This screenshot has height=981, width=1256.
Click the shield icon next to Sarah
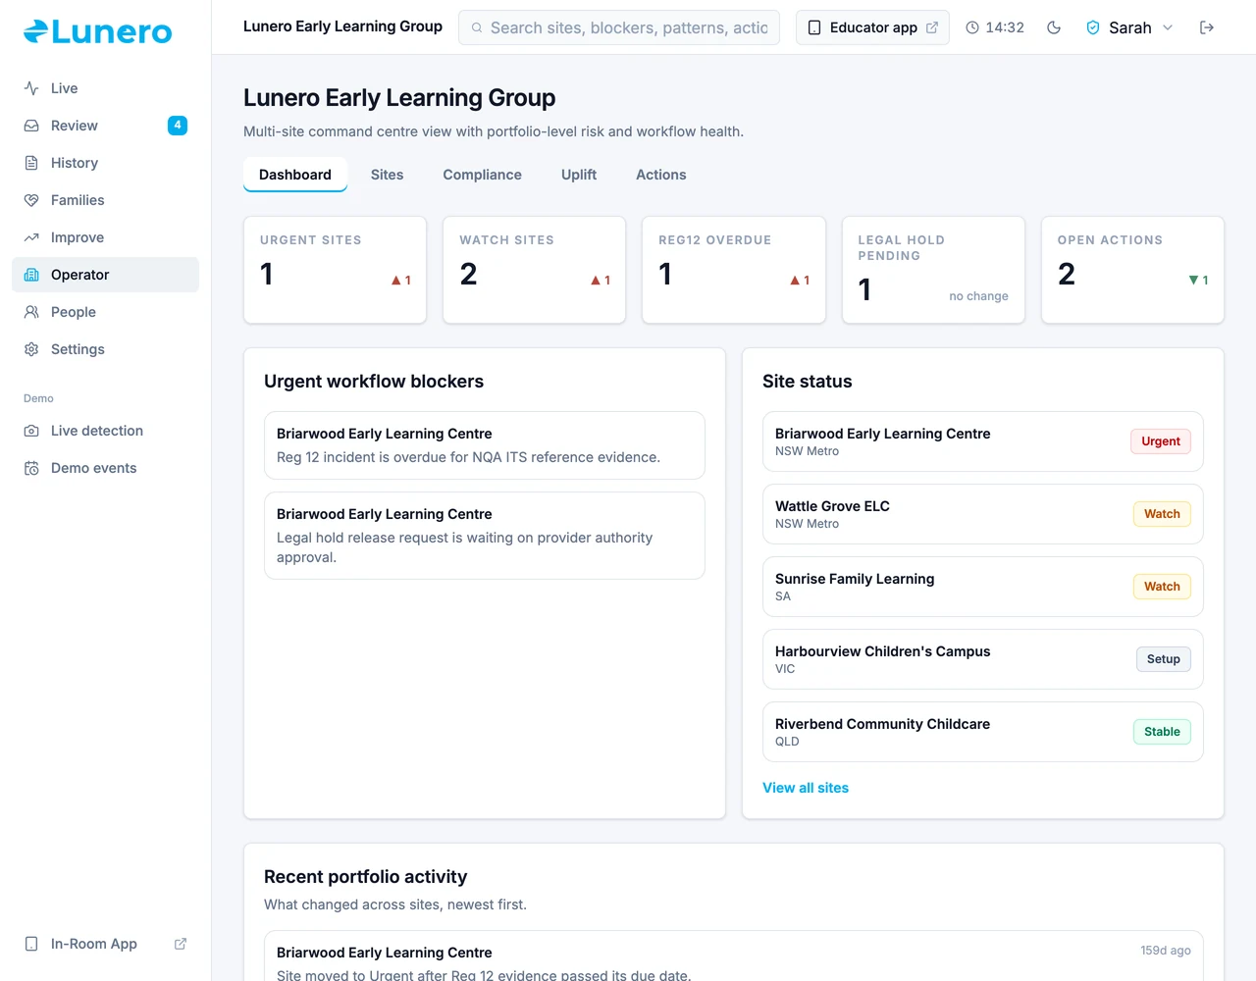tap(1093, 27)
